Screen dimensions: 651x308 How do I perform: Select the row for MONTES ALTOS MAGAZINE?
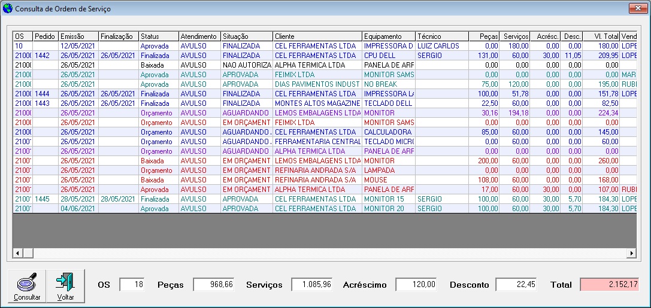[x=317, y=103]
